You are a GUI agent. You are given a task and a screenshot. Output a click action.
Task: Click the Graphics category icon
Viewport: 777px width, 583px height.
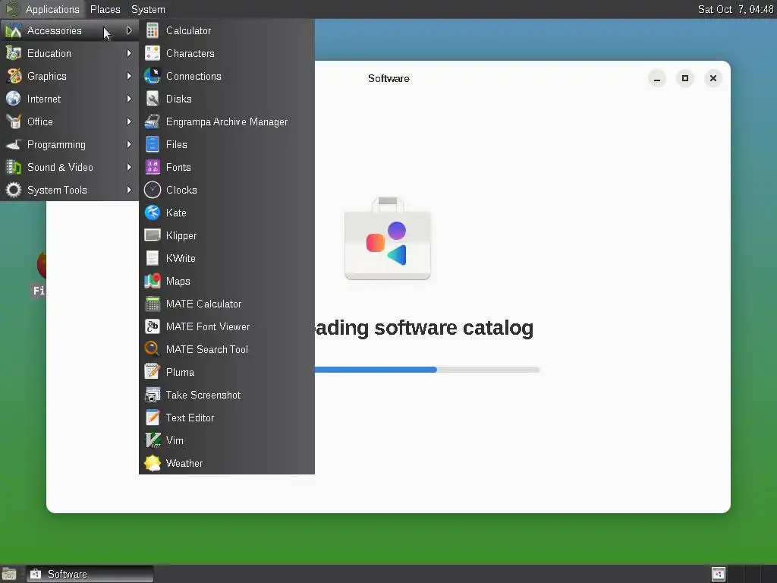pyautogui.click(x=14, y=77)
